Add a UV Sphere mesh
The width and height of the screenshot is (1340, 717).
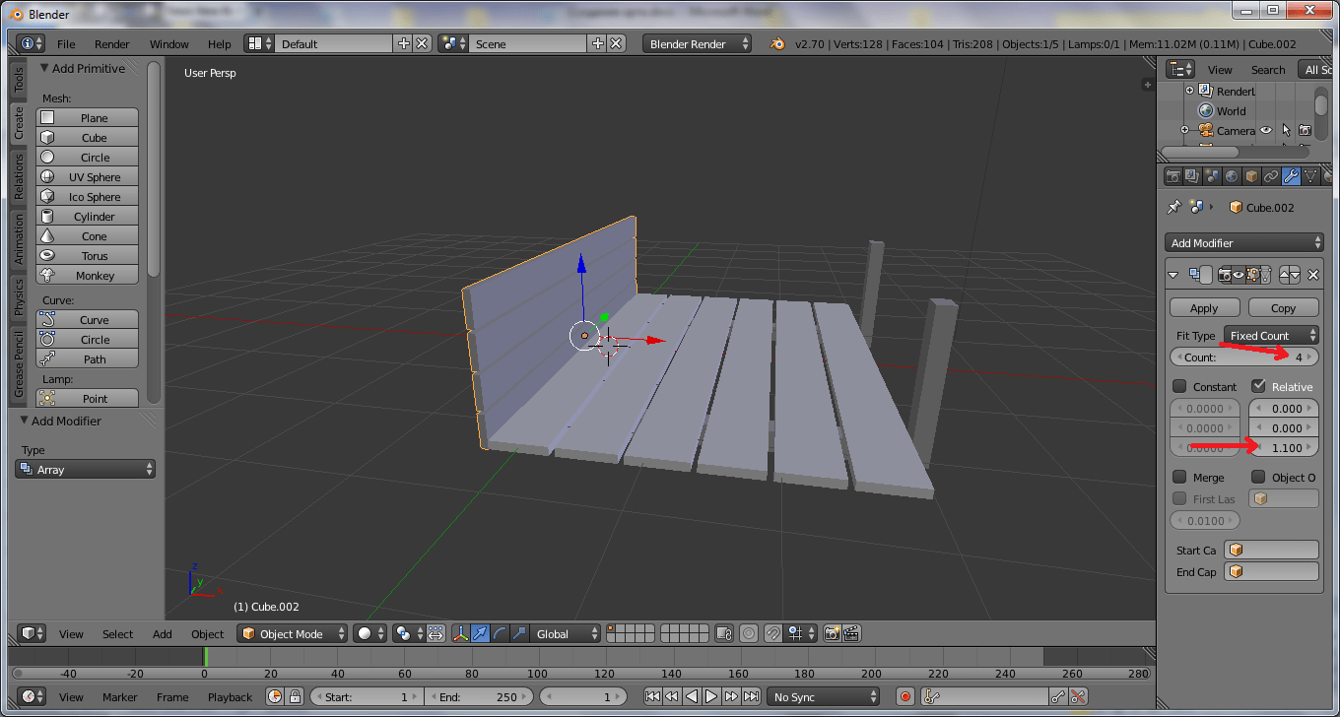coord(88,177)
